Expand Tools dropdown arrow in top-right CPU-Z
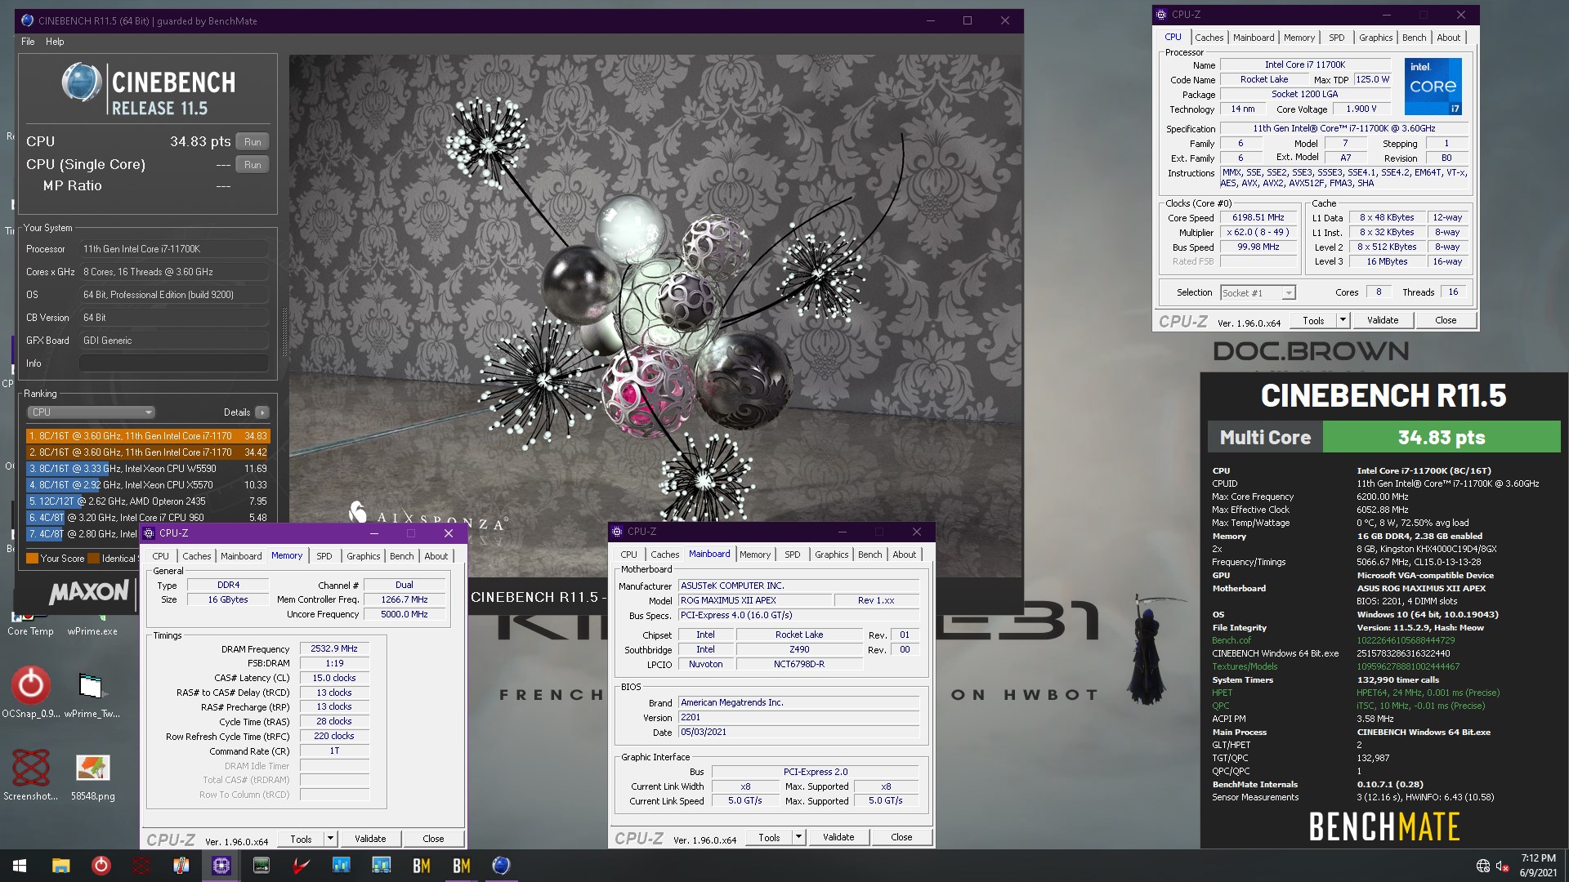The image size is (1569, 882). click(x=1342, y=320)
